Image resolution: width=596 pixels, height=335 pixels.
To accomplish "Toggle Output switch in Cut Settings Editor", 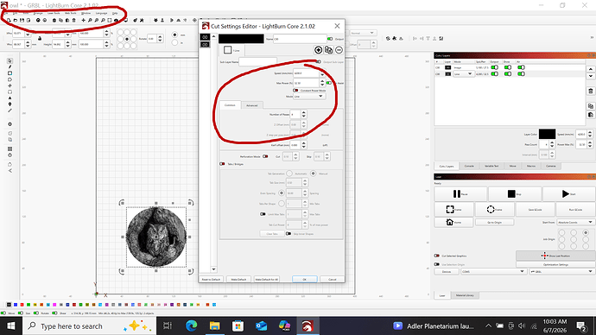I will click(x=330, y=39).
